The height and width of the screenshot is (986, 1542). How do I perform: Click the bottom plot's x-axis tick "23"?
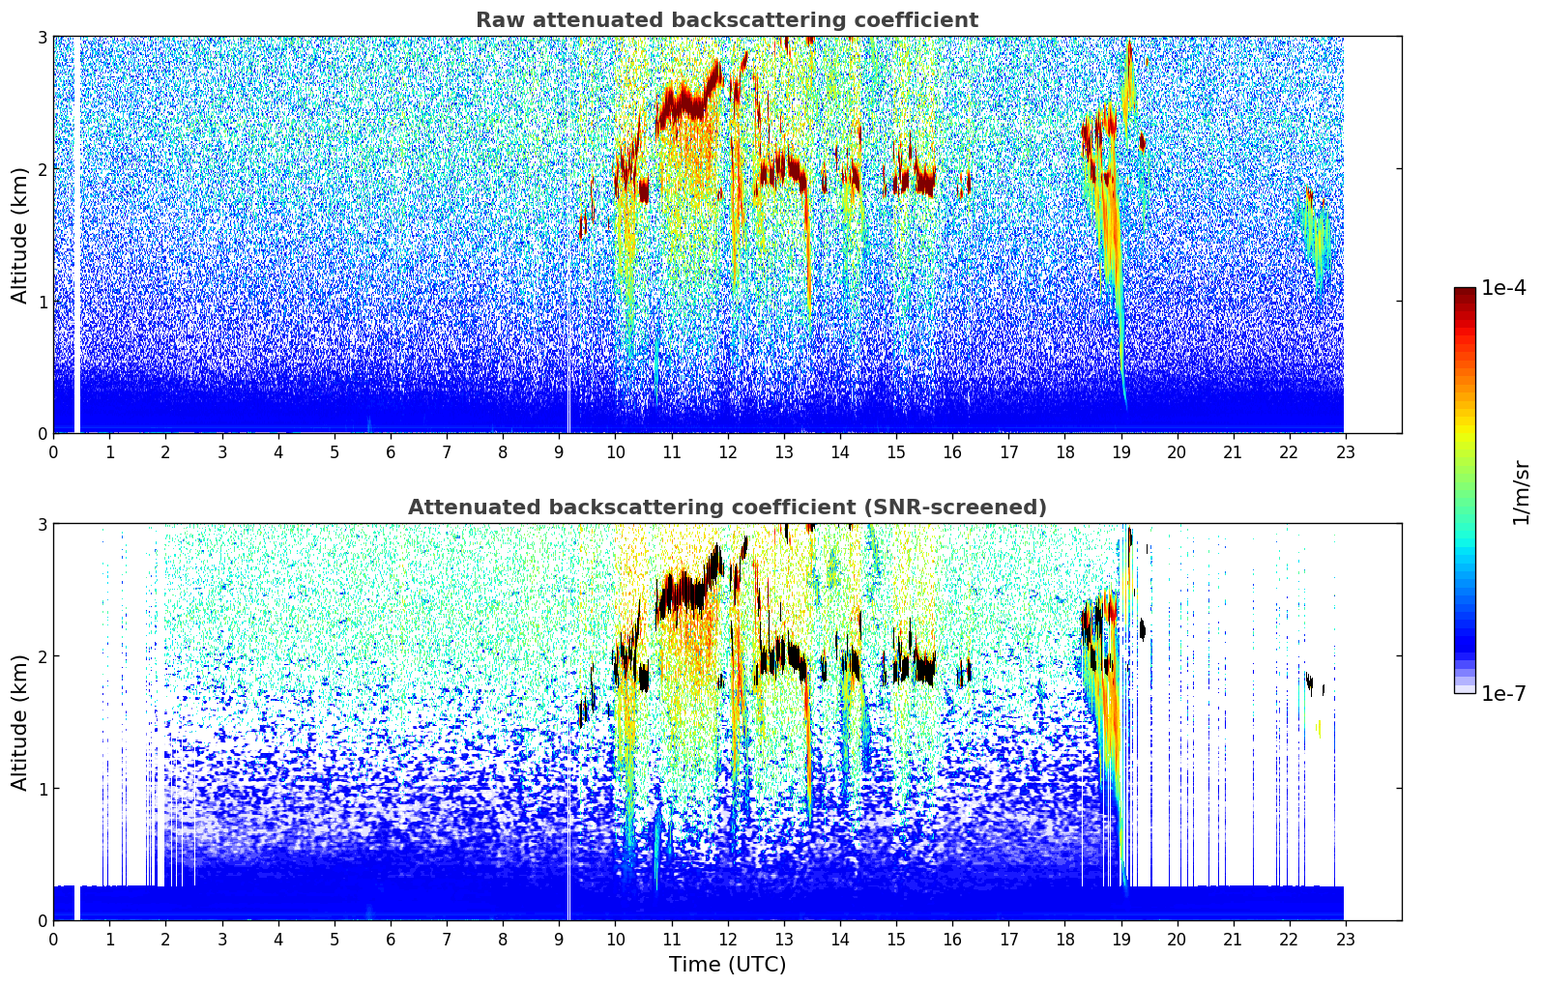(1346, 939)
